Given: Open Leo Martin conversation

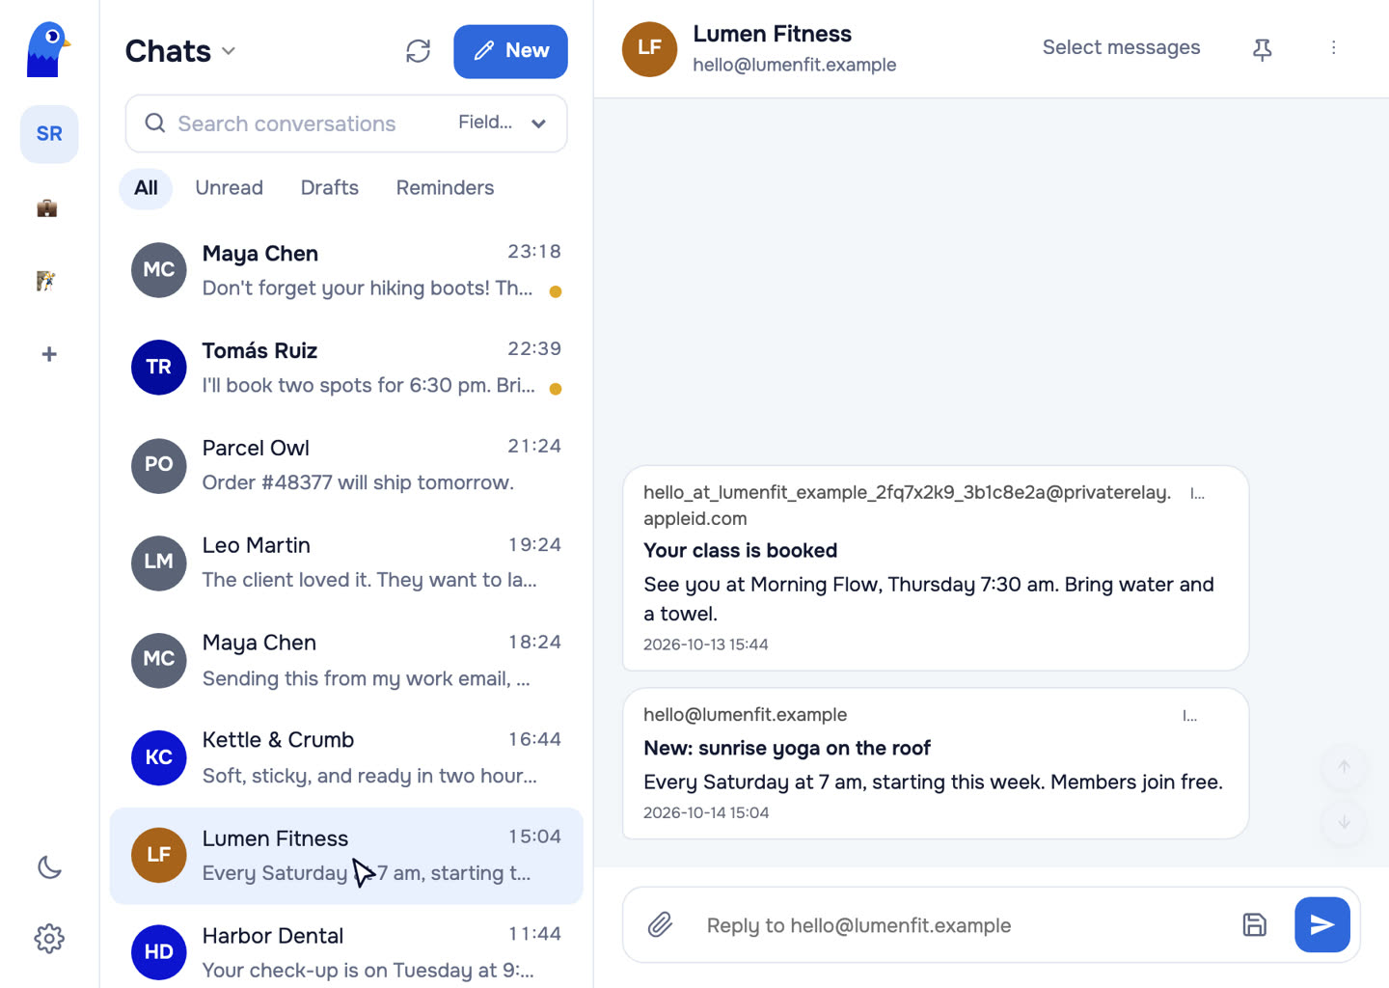Looking at the screenshot, I should click(346, 563).
